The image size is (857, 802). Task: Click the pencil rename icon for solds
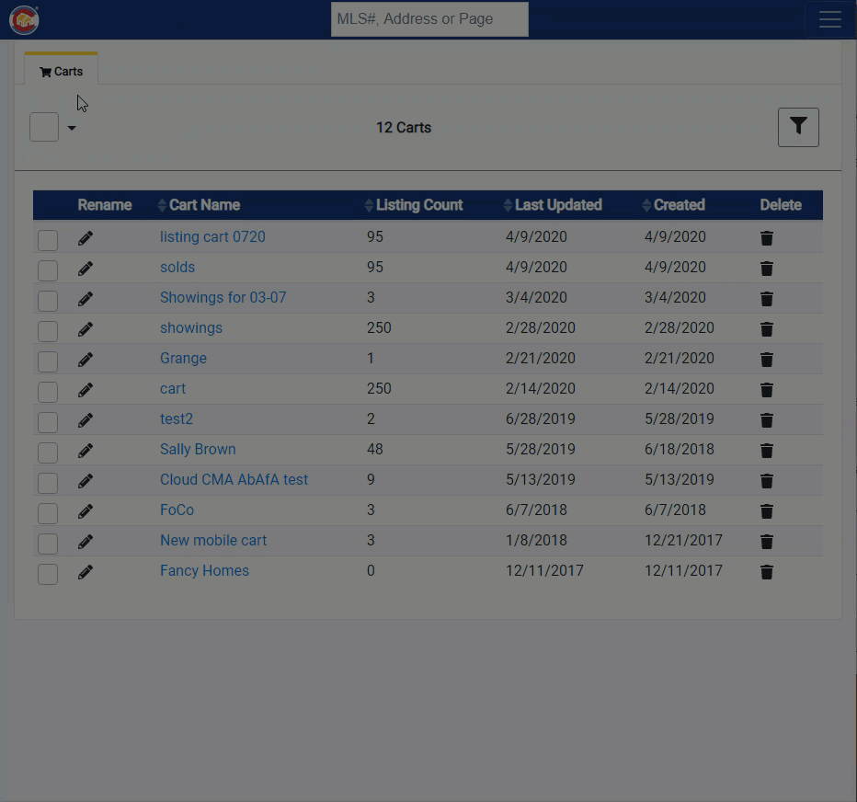coord(86,269)
